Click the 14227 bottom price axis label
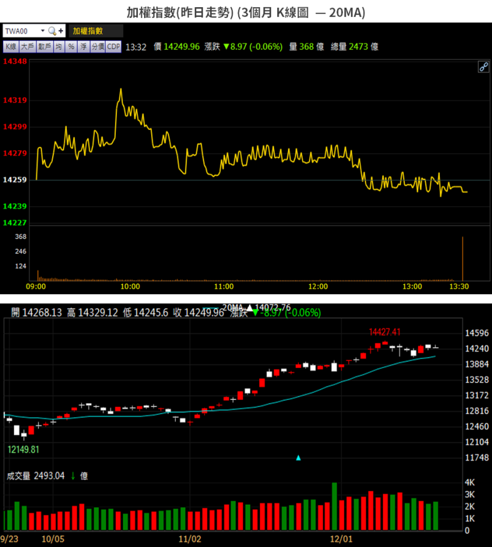Viewport: 492px width, 547px height. (14, 223)
